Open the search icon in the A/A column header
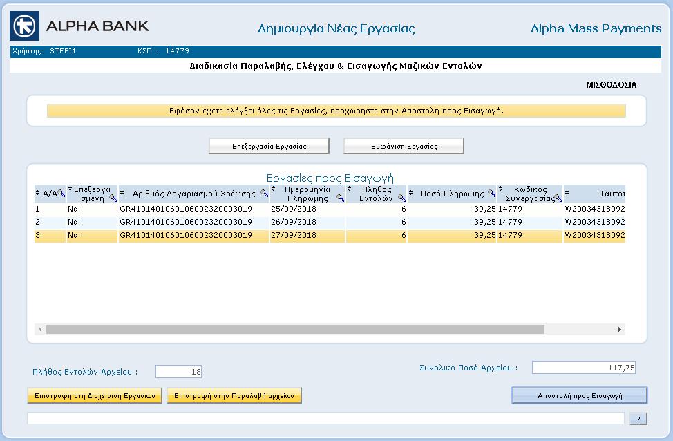673x441 pixels. coord(61,194)
